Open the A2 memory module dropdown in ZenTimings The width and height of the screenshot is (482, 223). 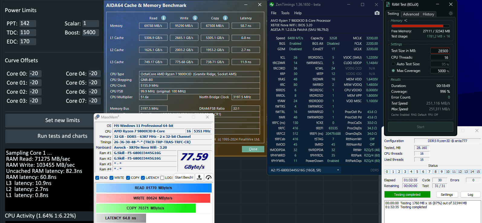(x=305, y=170)
